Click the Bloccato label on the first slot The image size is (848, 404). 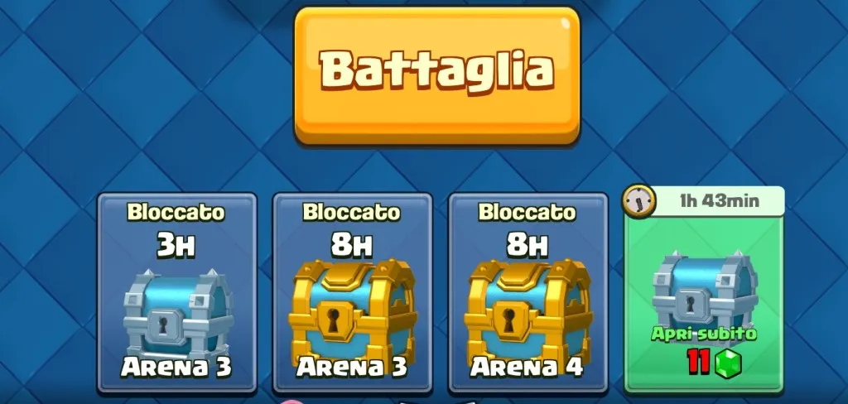176,213
